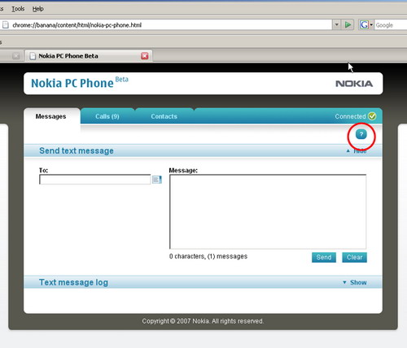Click the green Go arrow button

tap(348, 25)
